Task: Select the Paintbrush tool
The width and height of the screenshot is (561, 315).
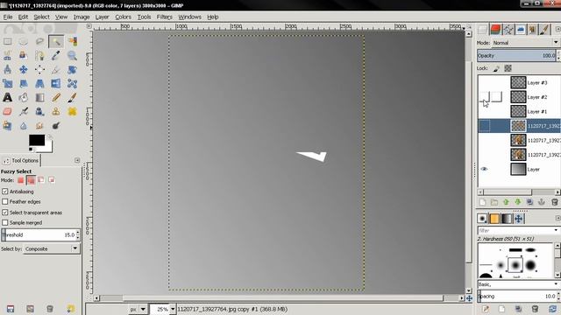Action: click(72, 97)
